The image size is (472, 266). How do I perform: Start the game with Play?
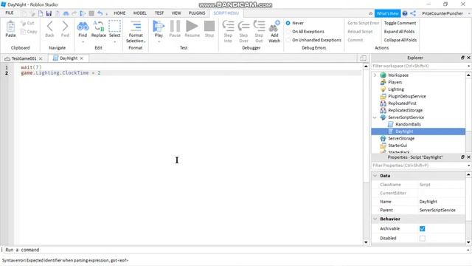(x=159, y=27)
